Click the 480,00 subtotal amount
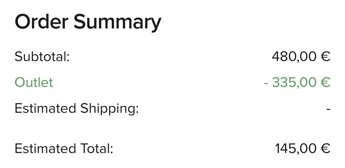This screenshot has width=345, height=168. coord(295,57)
